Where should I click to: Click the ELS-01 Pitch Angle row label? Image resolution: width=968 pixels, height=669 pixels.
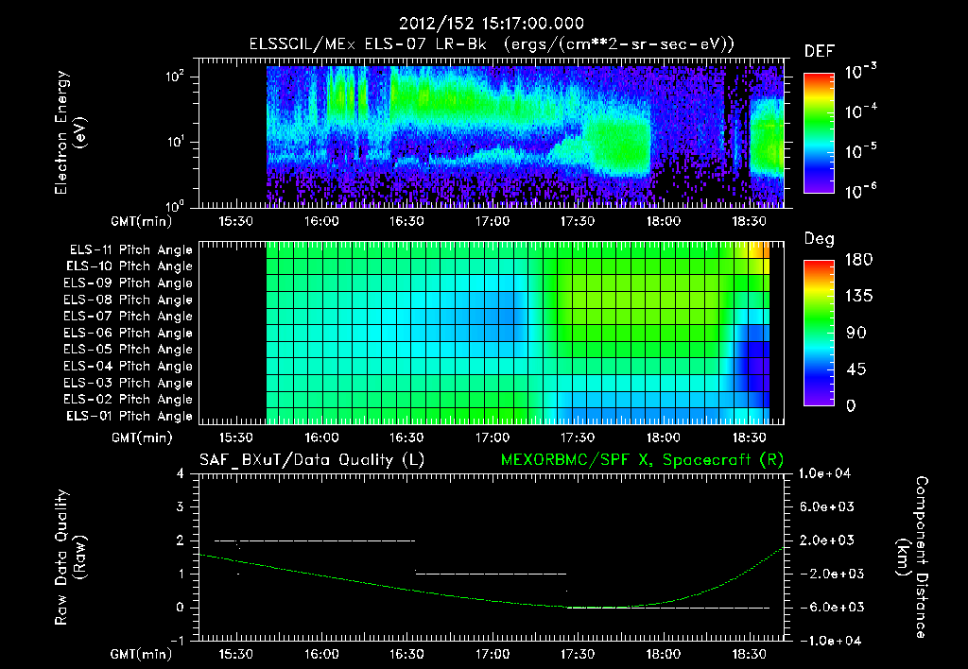point(130,416)
